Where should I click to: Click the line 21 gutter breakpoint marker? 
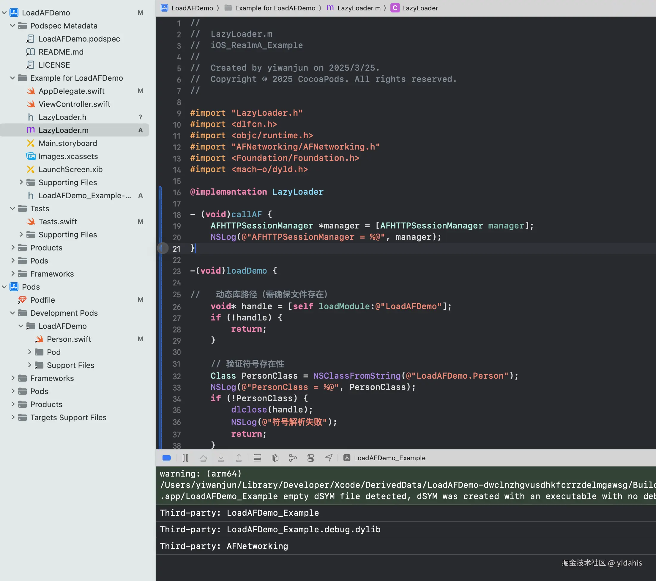[x=163, y=248]
